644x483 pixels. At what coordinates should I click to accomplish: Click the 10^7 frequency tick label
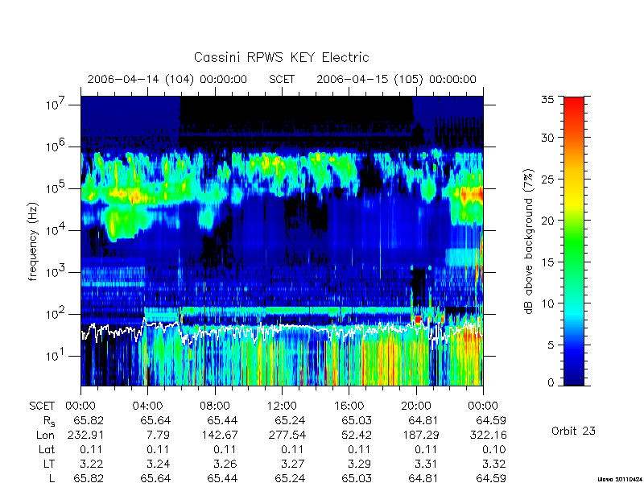click(x=56, y=105)
